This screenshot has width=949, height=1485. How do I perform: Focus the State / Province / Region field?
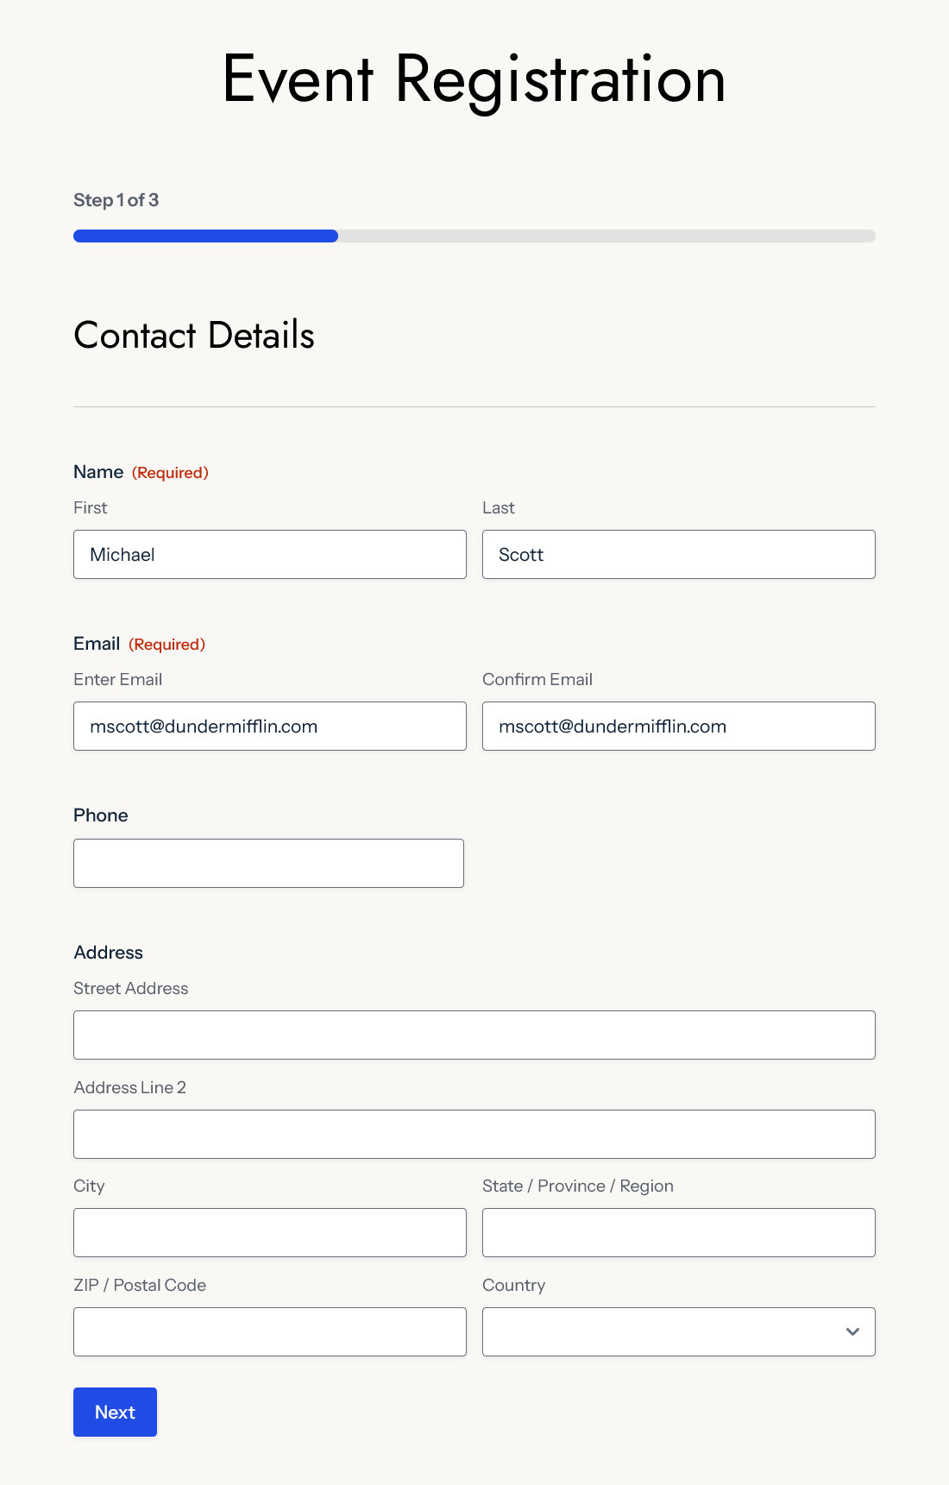tap(678, 1232)
